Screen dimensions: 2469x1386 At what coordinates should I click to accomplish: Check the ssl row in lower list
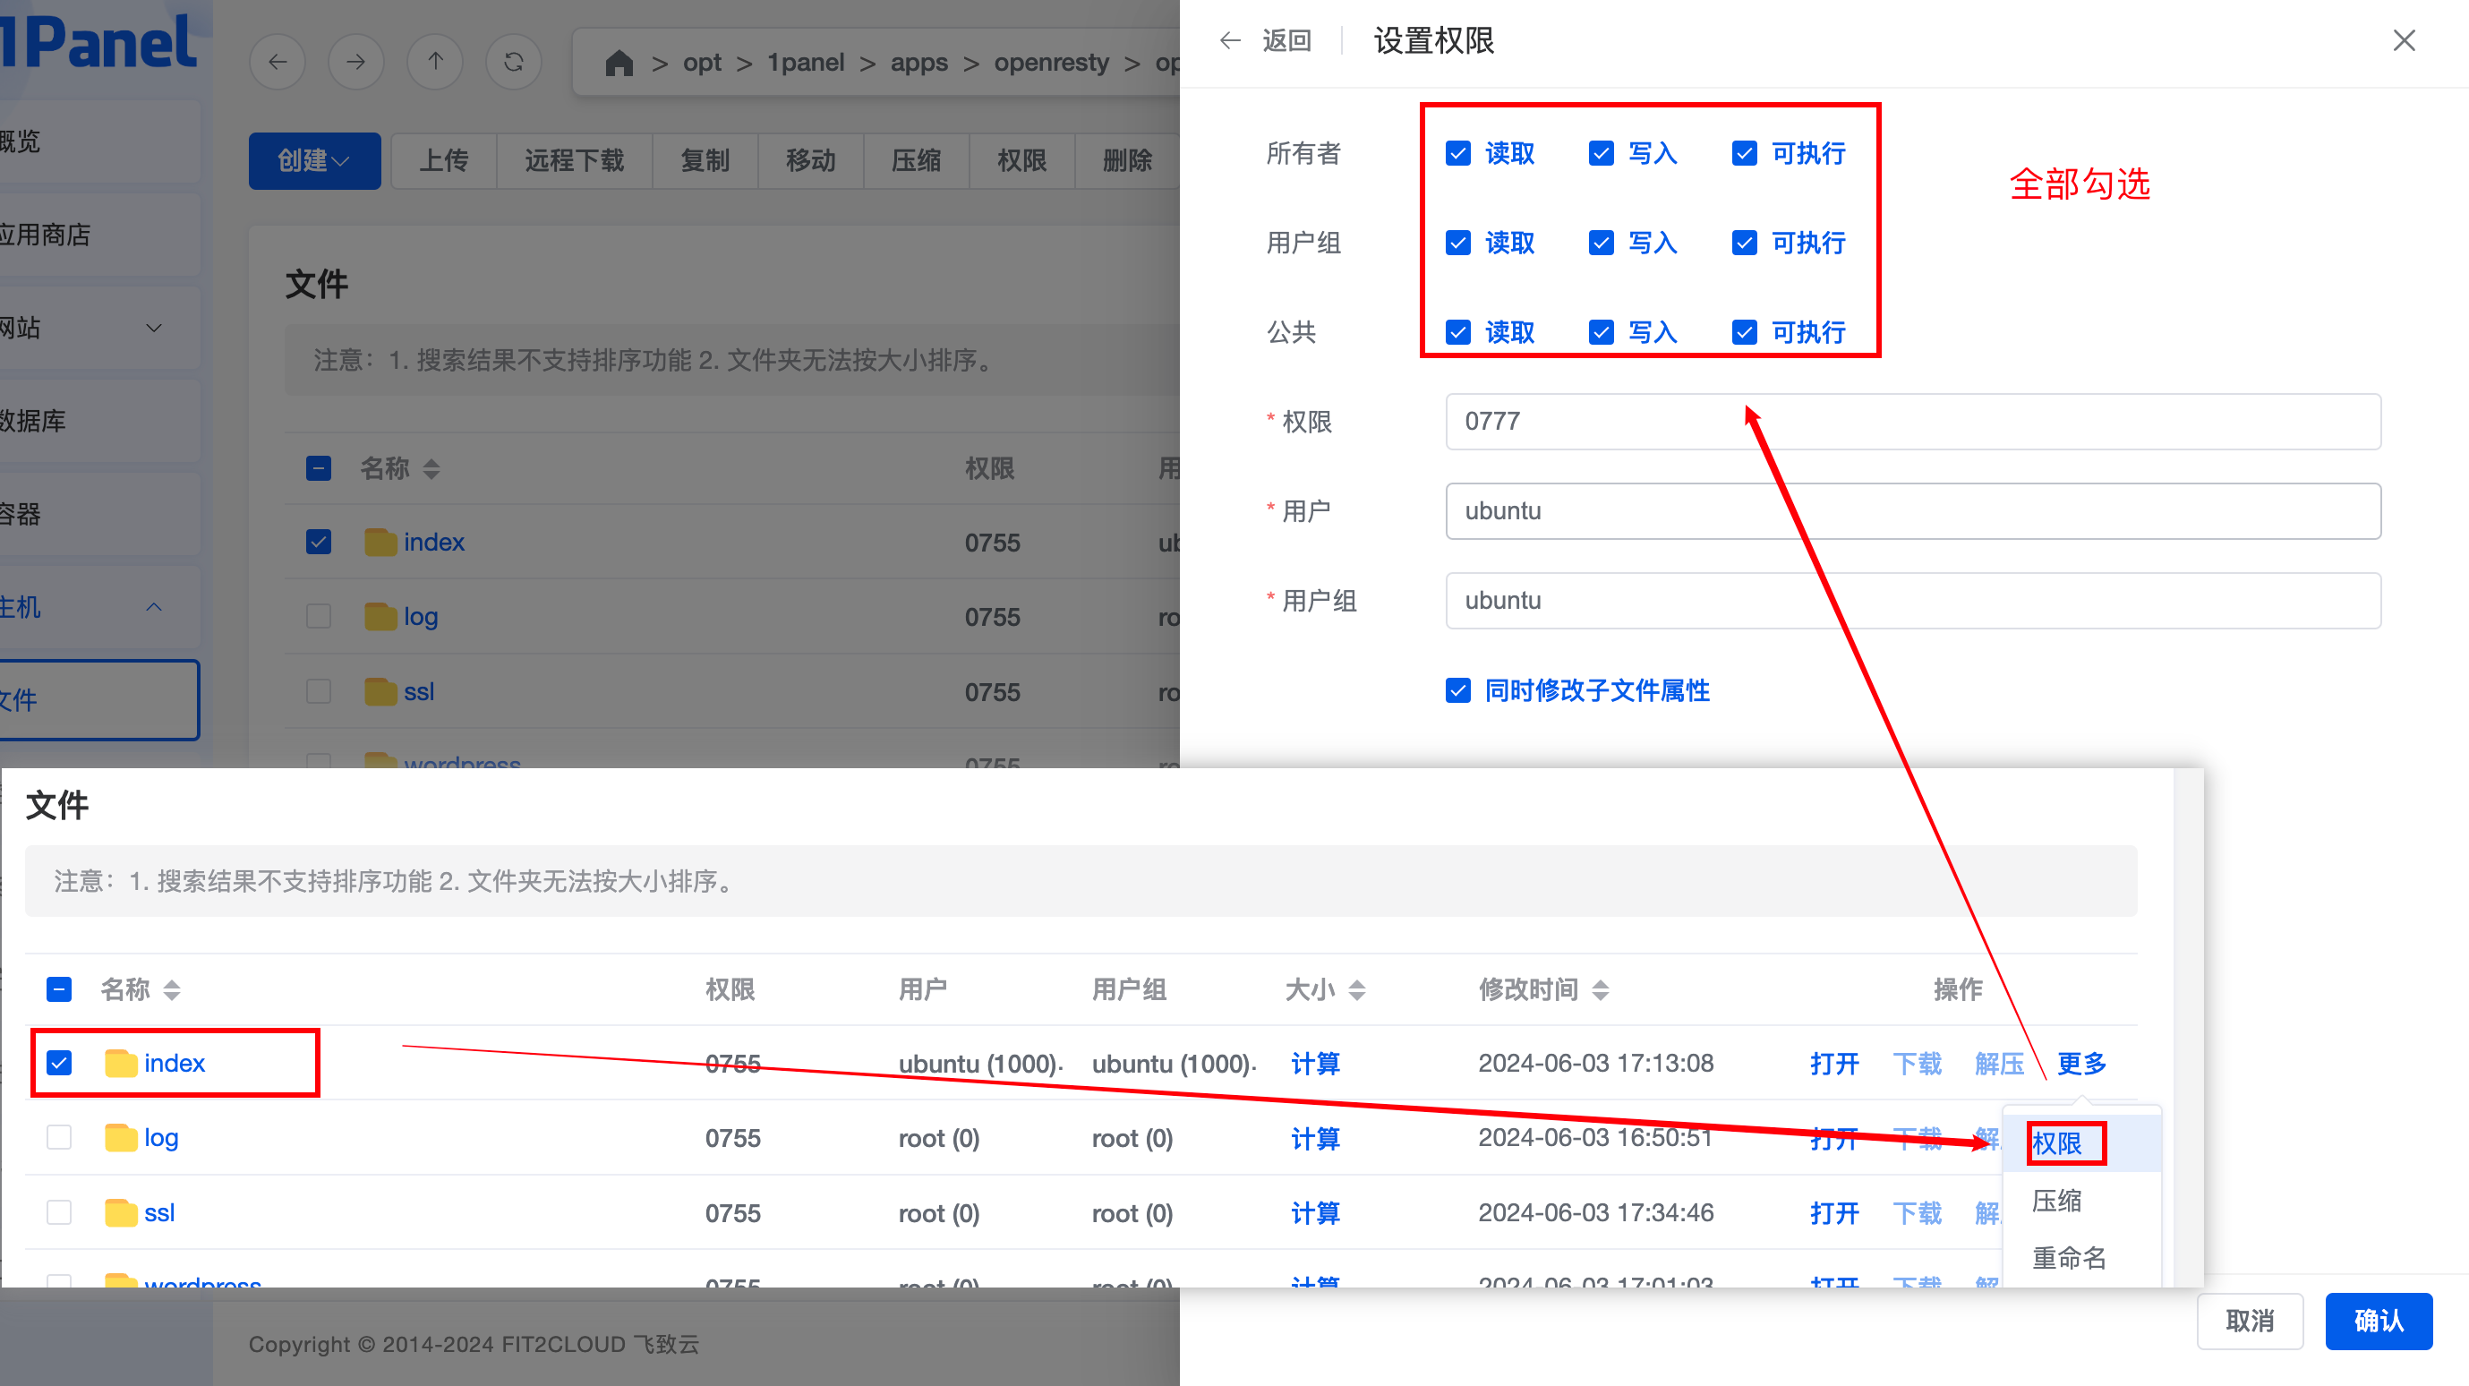59,1212
